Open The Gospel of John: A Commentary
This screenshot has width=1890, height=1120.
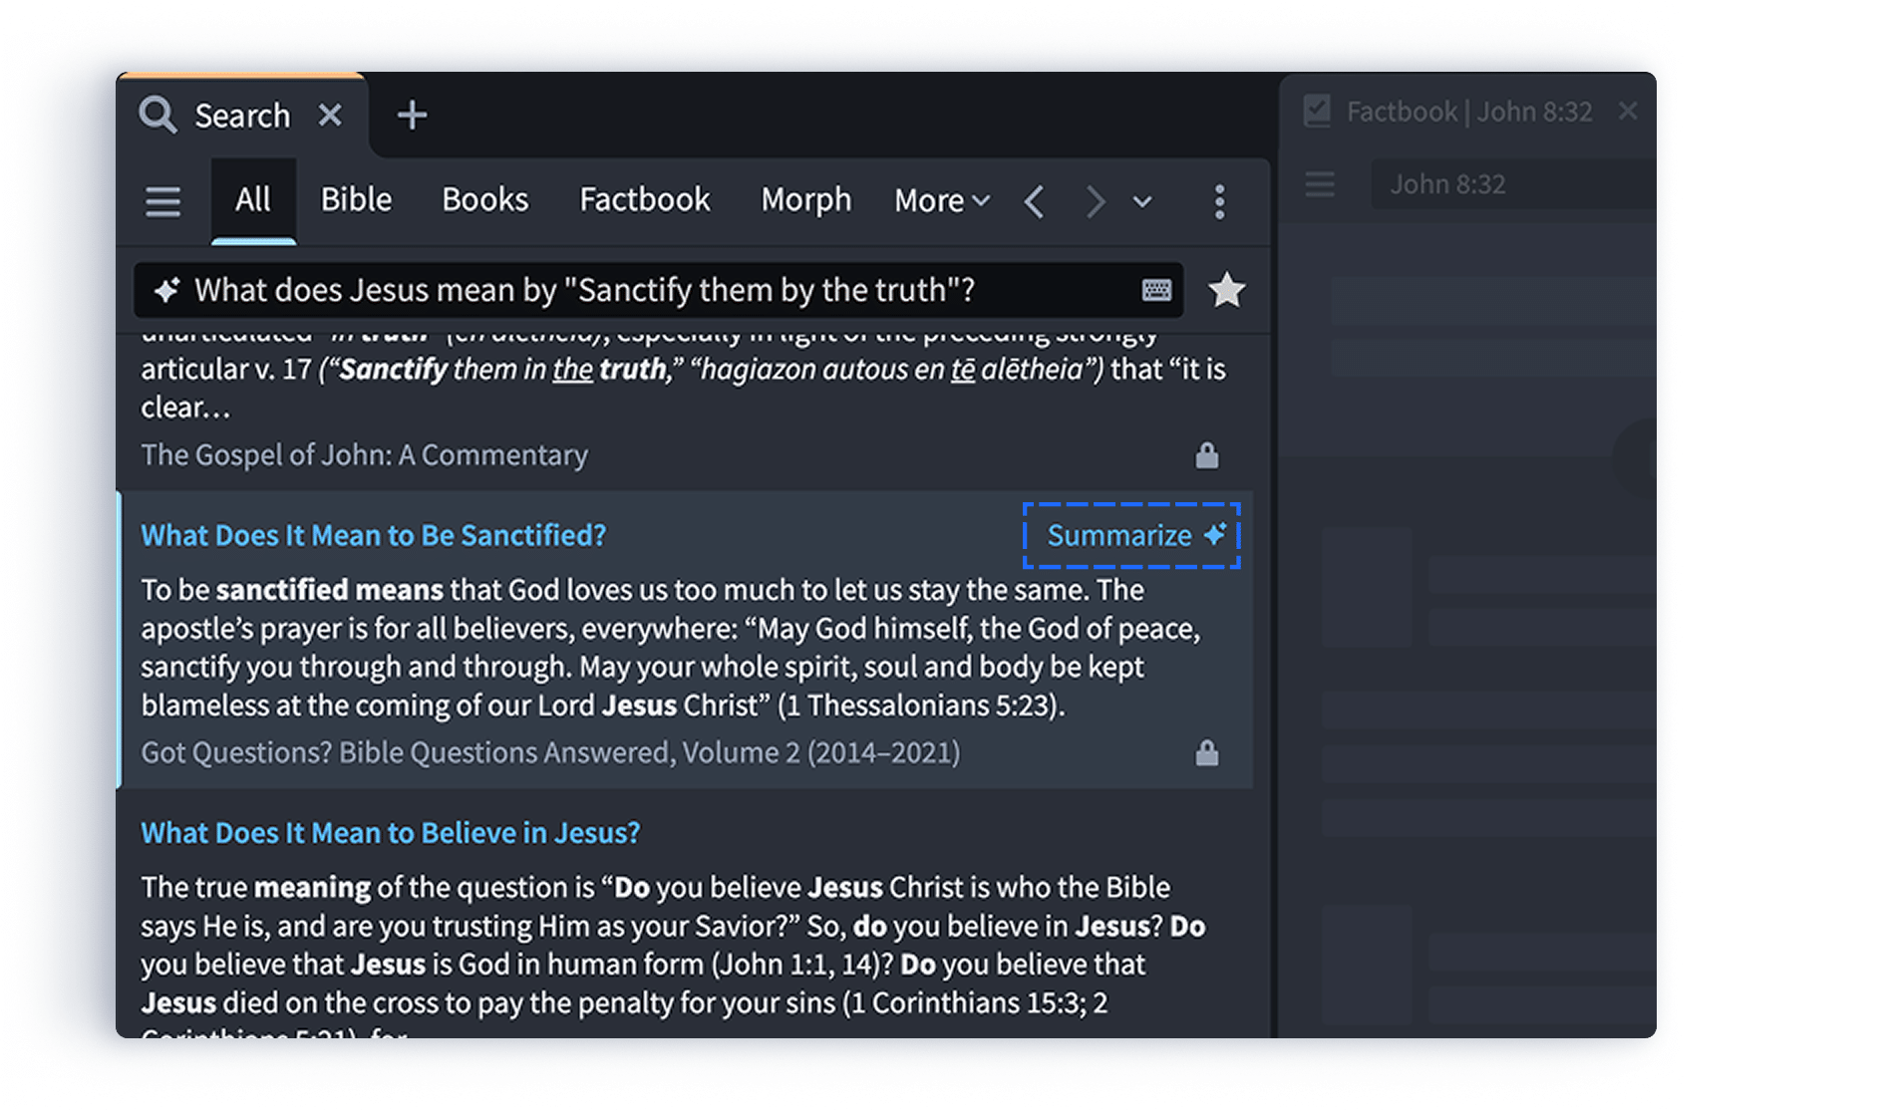tap(365, 455)
